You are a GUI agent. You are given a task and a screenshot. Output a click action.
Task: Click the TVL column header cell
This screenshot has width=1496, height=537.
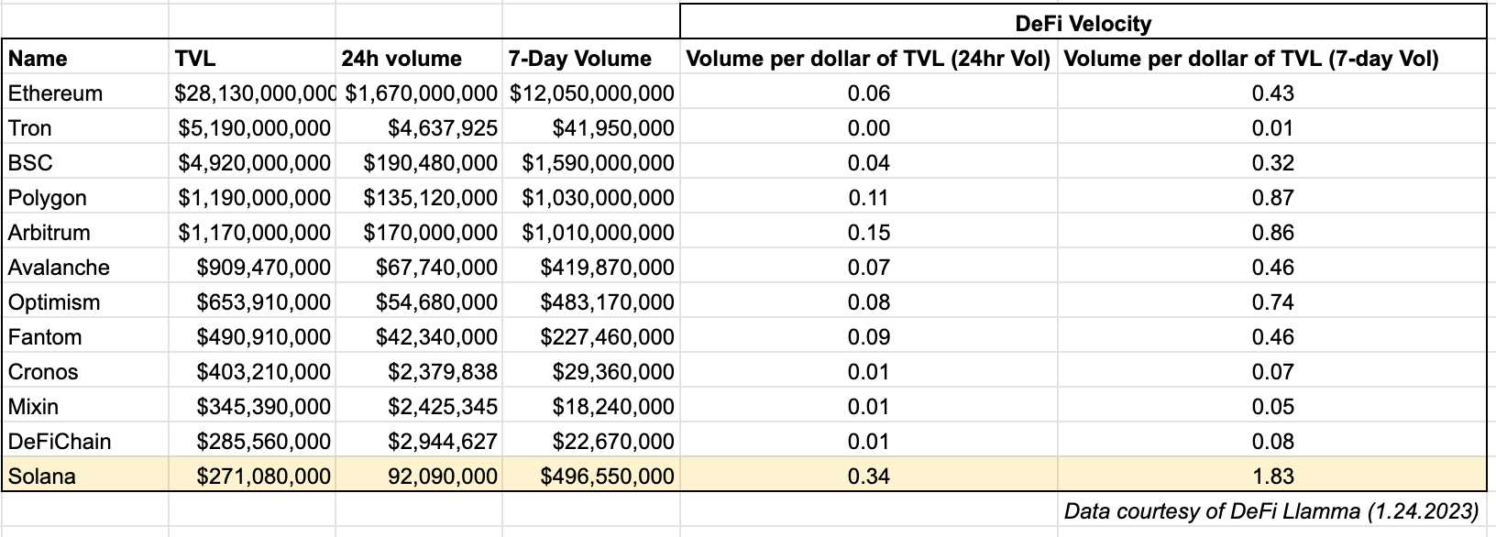252,59
